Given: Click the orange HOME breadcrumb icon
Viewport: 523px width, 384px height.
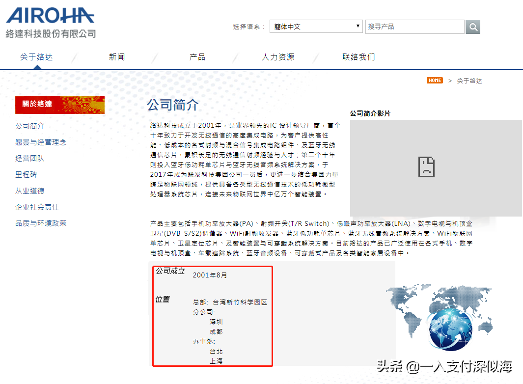Looking at the screenshot, I should pos(435,81).
